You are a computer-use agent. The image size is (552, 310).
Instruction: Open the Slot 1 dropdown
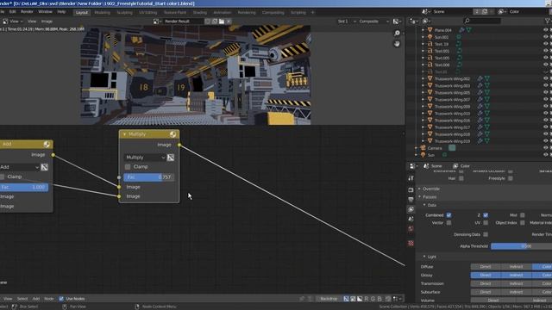pos(347,21)
